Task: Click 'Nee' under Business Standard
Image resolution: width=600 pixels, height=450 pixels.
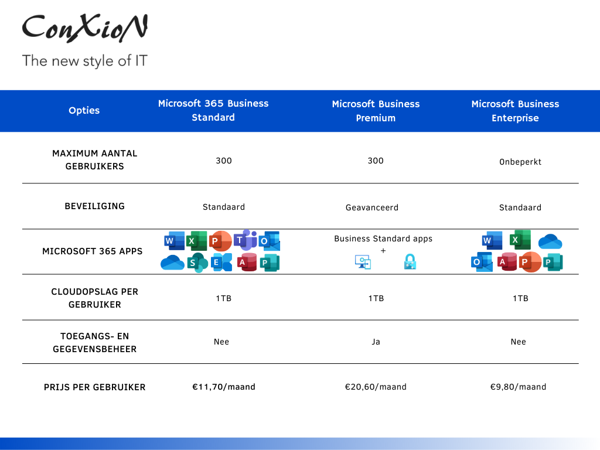Action: pos(221,342)
